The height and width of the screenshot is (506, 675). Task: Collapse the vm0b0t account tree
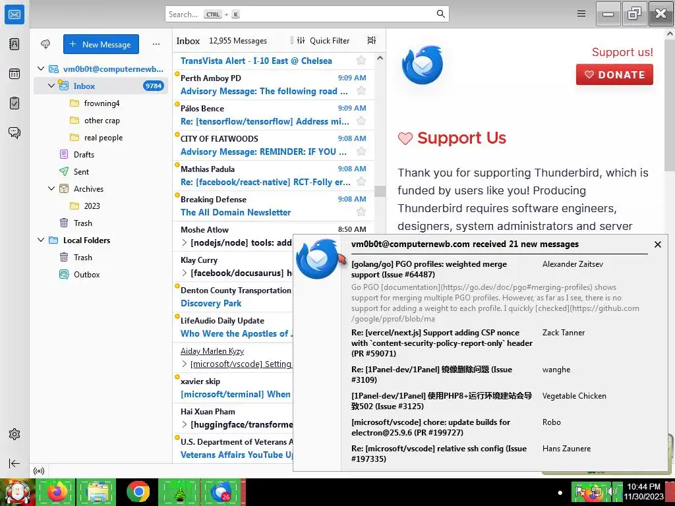(x=41, y=69)
